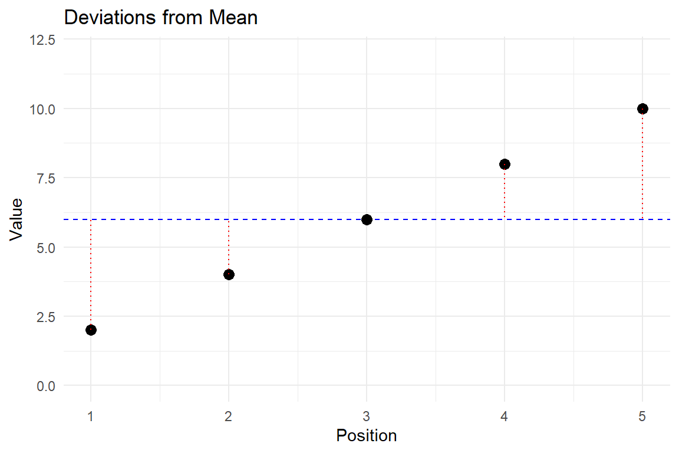Click the blue dashed mean line
This screenshot has width=679, height=453.
(436, 219)
